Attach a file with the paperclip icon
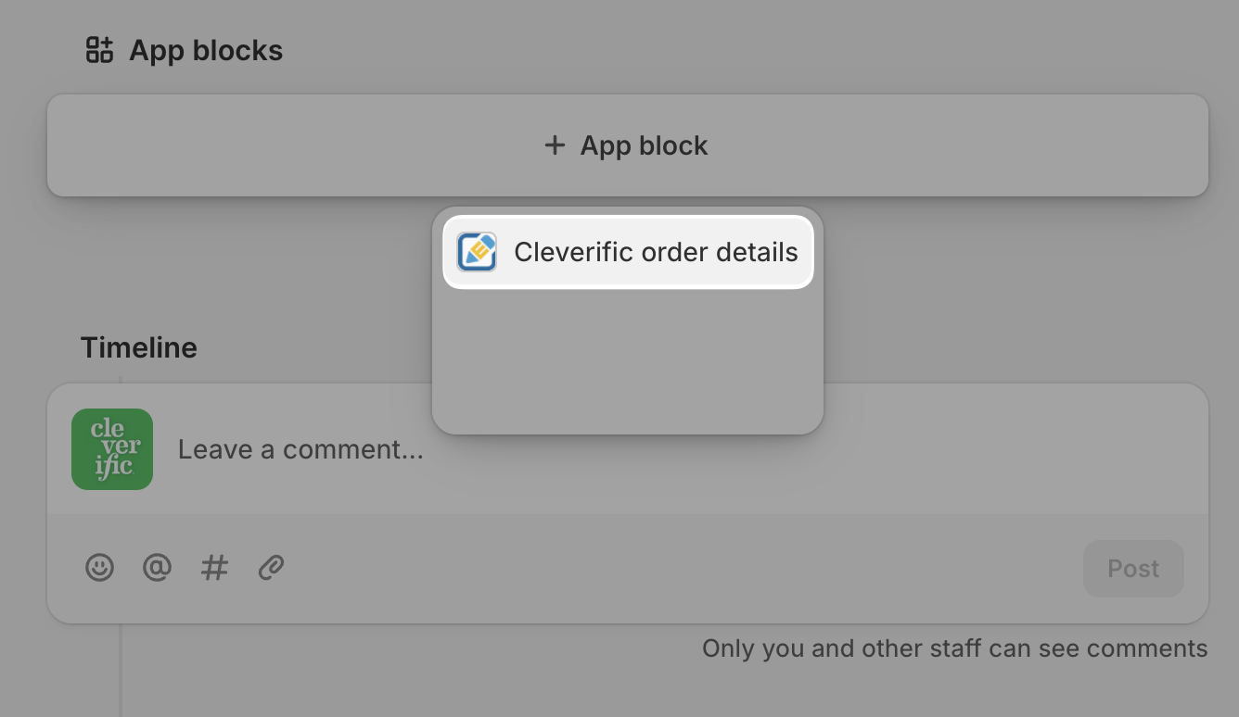 coord(271,567)
